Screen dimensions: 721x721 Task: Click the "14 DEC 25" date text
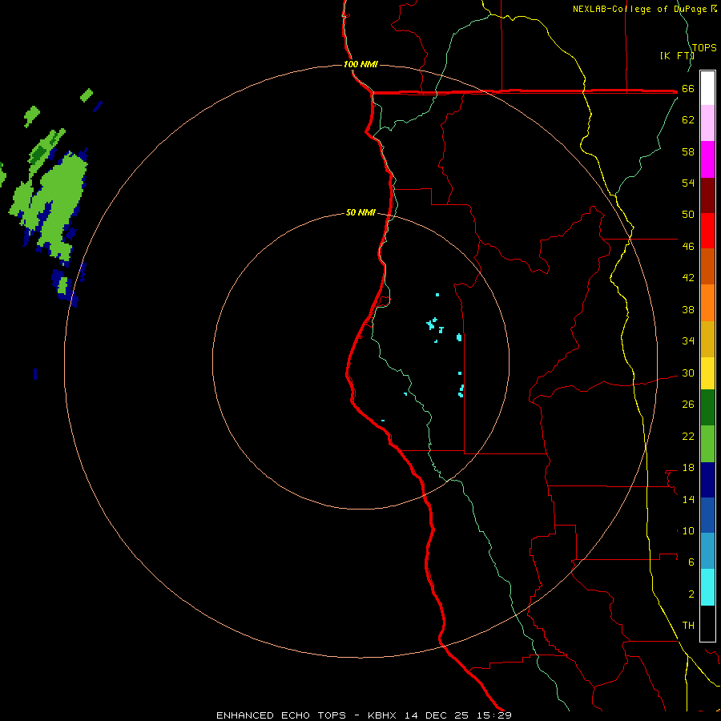[x=437, y=715]
